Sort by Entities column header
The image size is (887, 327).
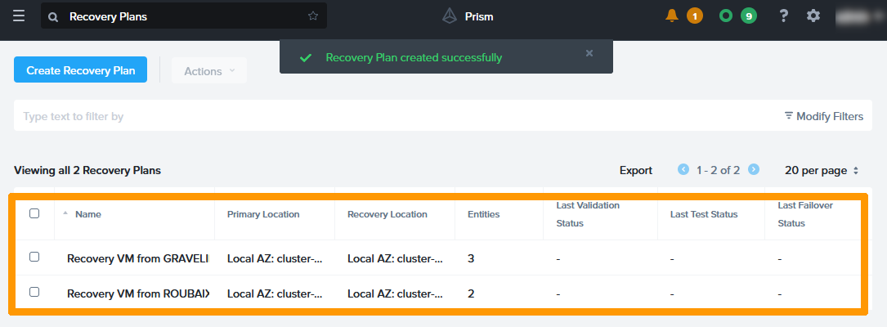[x=483, y=214]
